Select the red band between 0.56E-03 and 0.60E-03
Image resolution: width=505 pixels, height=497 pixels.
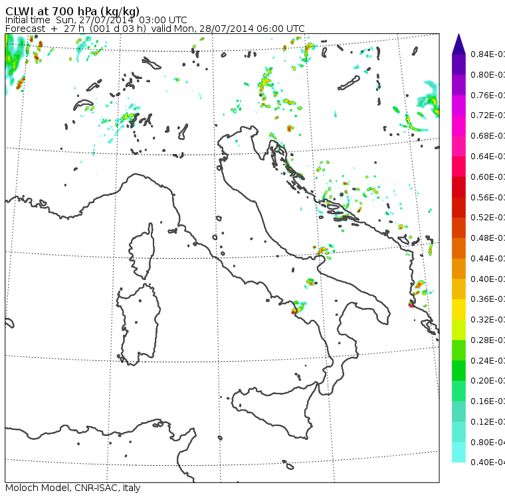click(x=458, y=187)
